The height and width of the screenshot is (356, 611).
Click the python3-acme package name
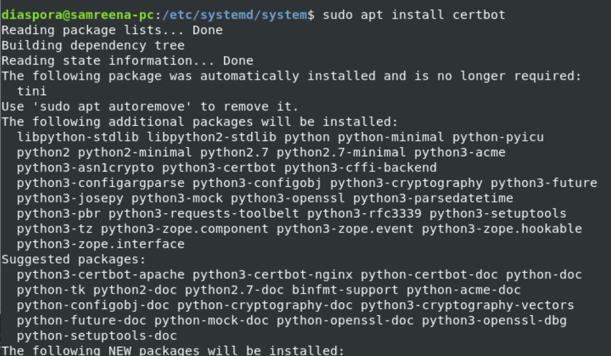[460, 152]
